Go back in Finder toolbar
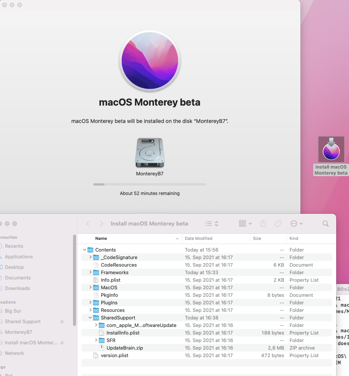The width and height of the screenshot is (349, 376). 88,224
